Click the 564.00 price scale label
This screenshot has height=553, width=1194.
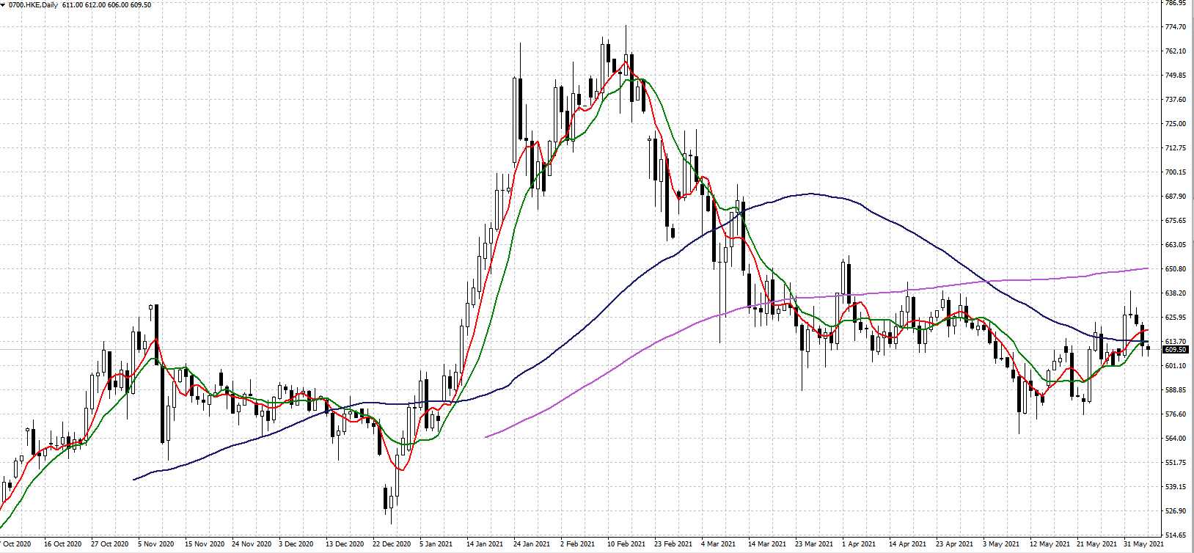tap(1176, 439)
